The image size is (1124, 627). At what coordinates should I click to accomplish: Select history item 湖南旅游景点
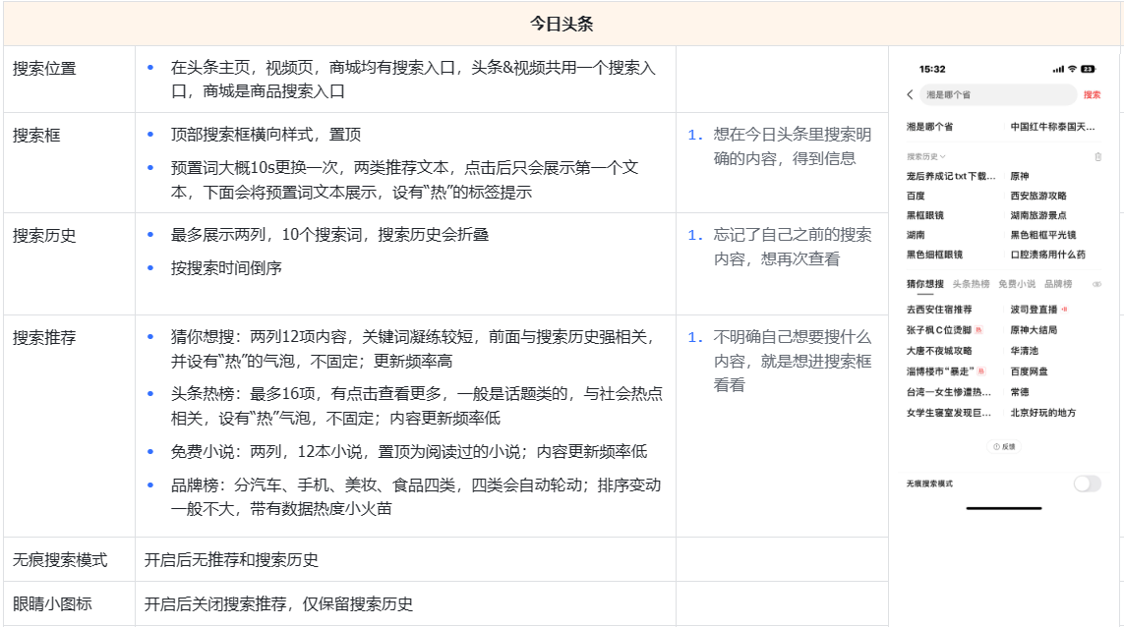point(1038,215)
